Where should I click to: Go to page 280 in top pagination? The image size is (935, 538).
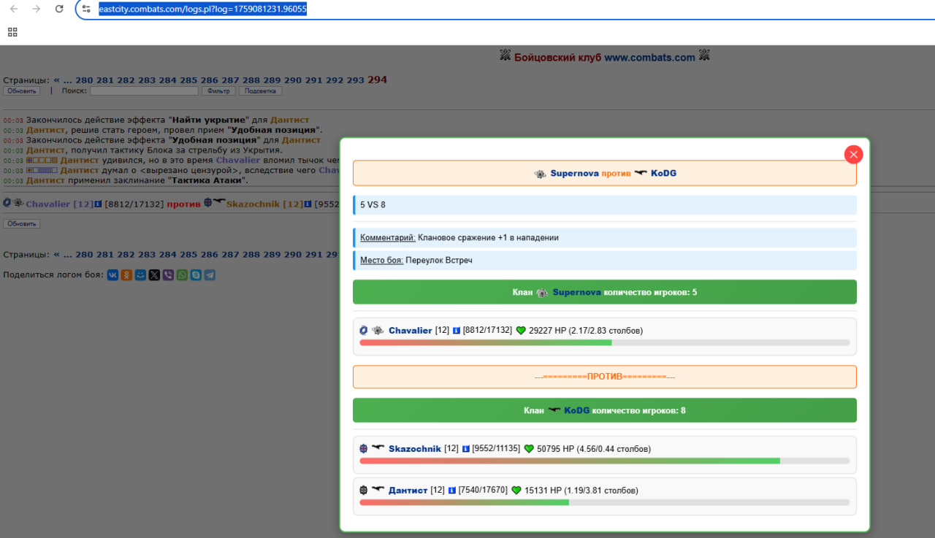click(x=84, y=80)
